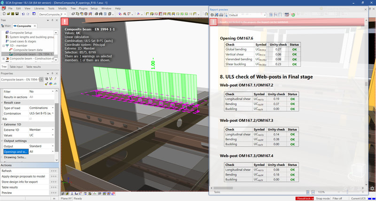Click first icon in bottom view toolbar
Viewport: 376px width, 201px height.
point(63,194)
